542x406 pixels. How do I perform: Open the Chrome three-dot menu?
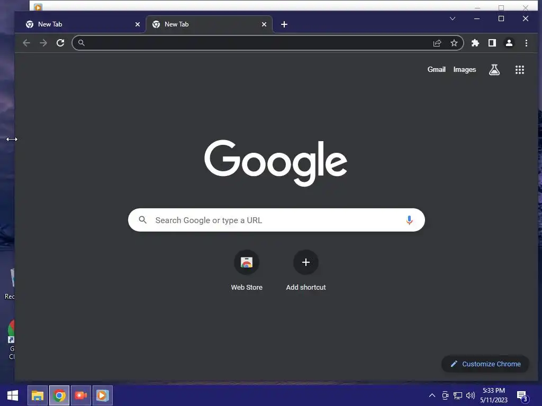[x=526, y=43]
